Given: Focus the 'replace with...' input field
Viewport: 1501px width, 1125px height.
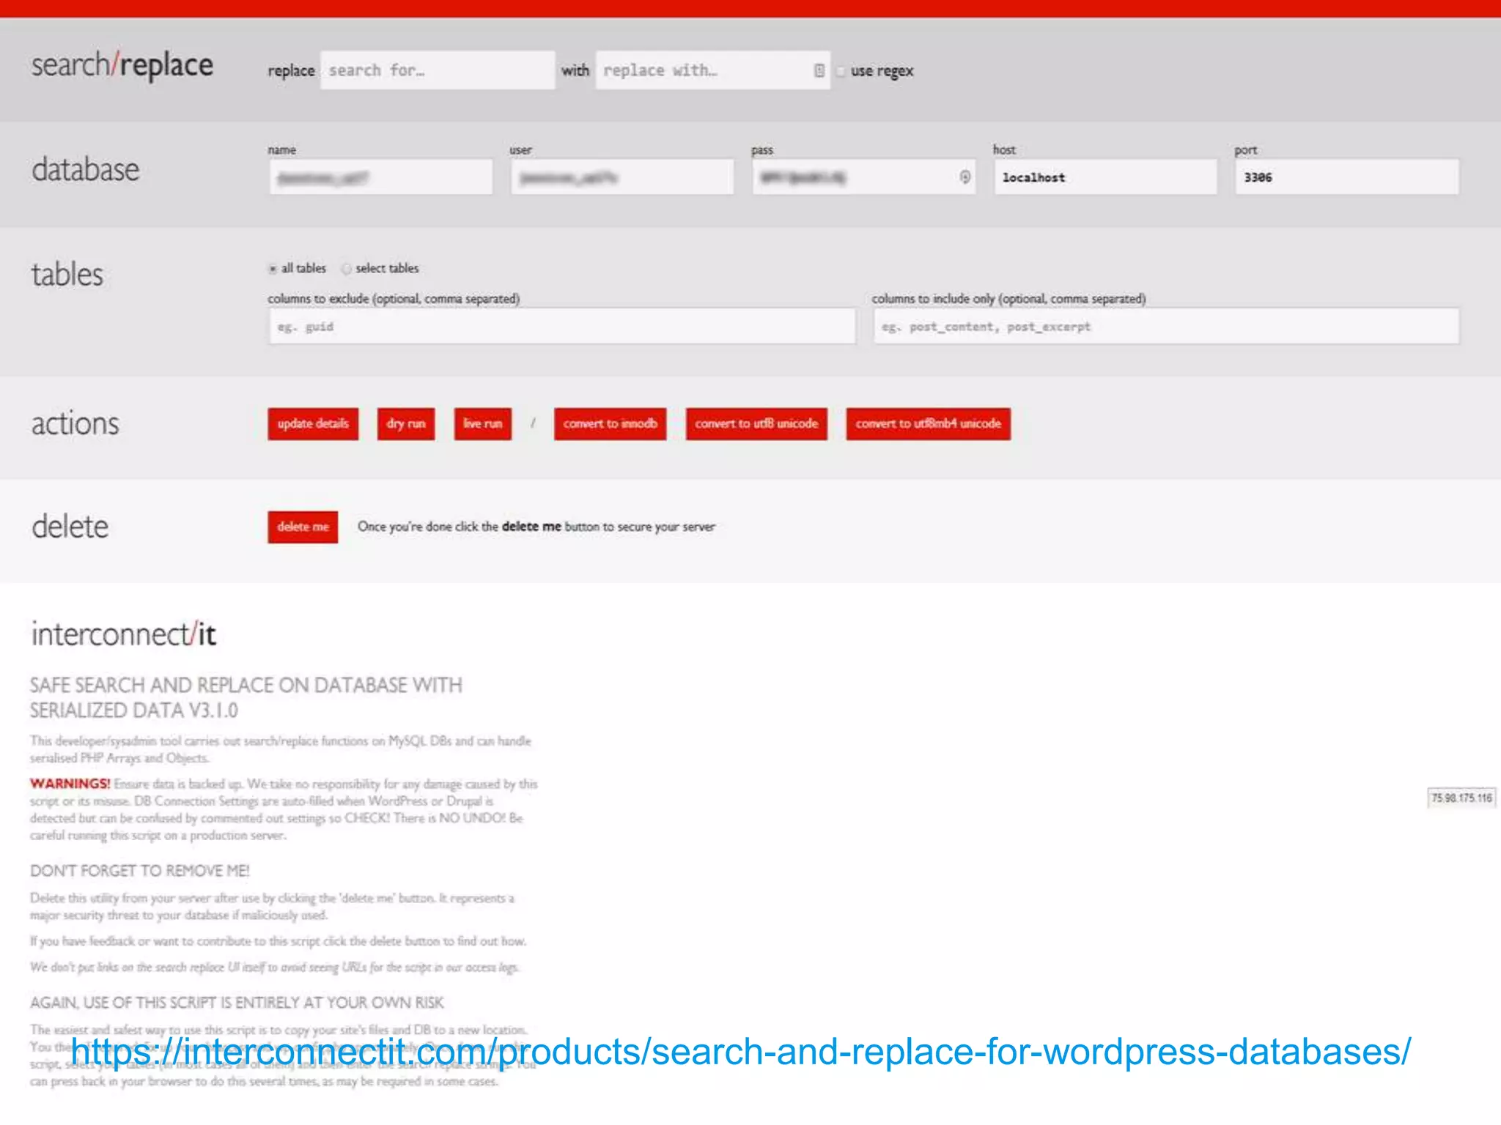Looking at the screenshot, I should [x=712, y=70].
